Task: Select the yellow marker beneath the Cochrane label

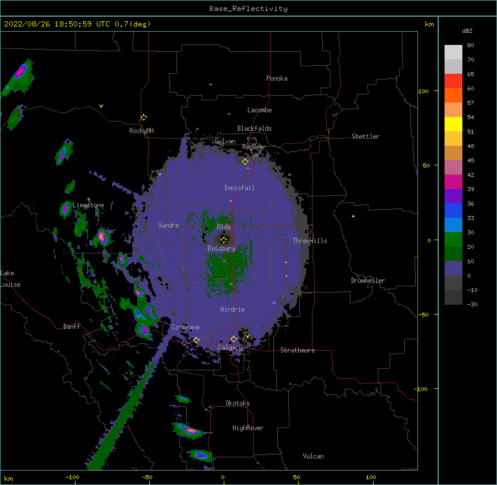Action: point(196,340)
